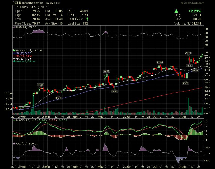
Task: Click the PCLN ticker symbol title
Action: (x=17, y=3)
